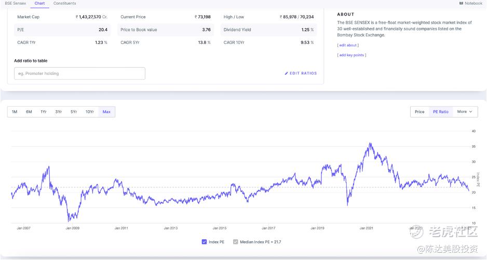
Task: Click the CAGR 1Yr value 1.23 %
Action: coord(101,42)
